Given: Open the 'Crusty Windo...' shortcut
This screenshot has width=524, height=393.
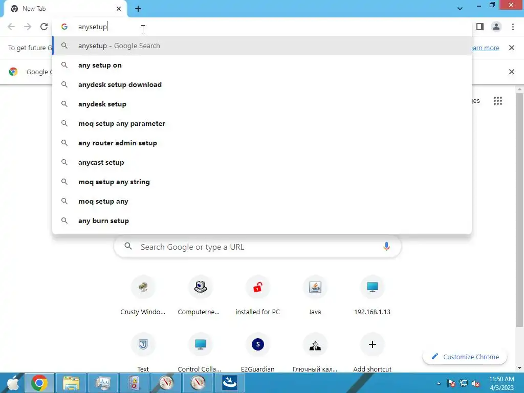Looking at the screenshot, I should point(143,296).
